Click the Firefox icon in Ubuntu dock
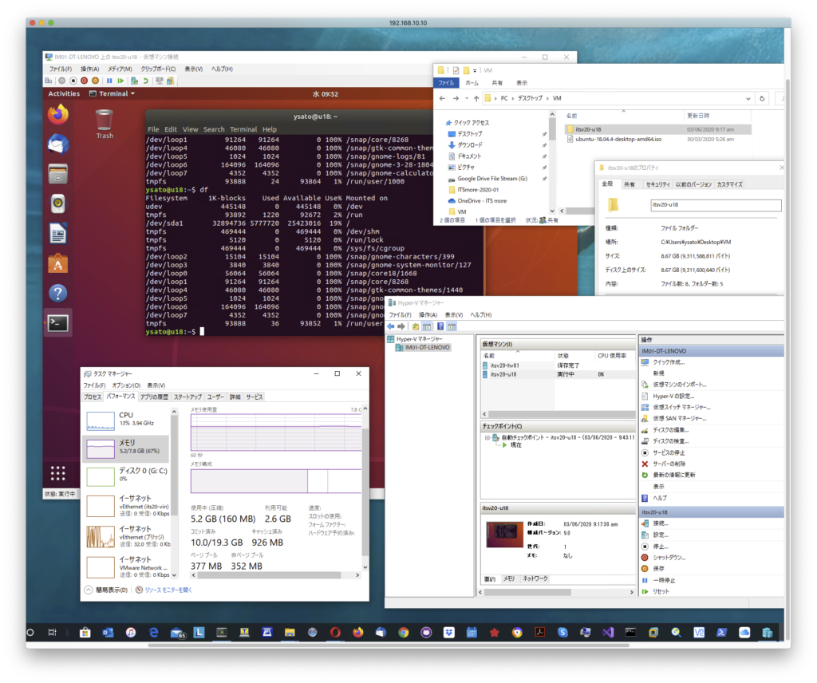Viewport: 817px width, 683px height. tap(58, 115)
